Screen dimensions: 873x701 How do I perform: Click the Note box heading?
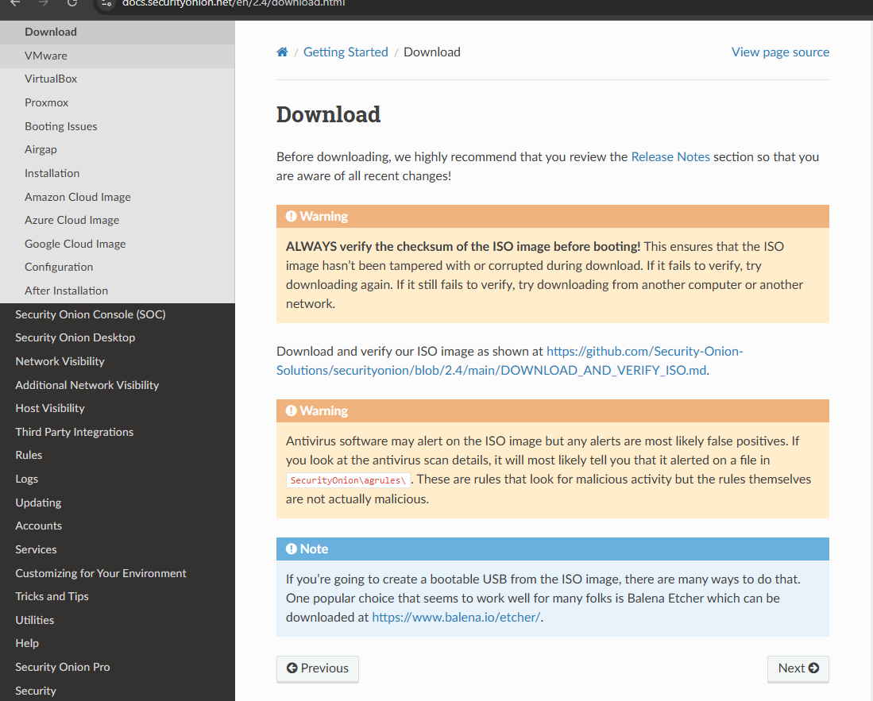tap(553, 549)
